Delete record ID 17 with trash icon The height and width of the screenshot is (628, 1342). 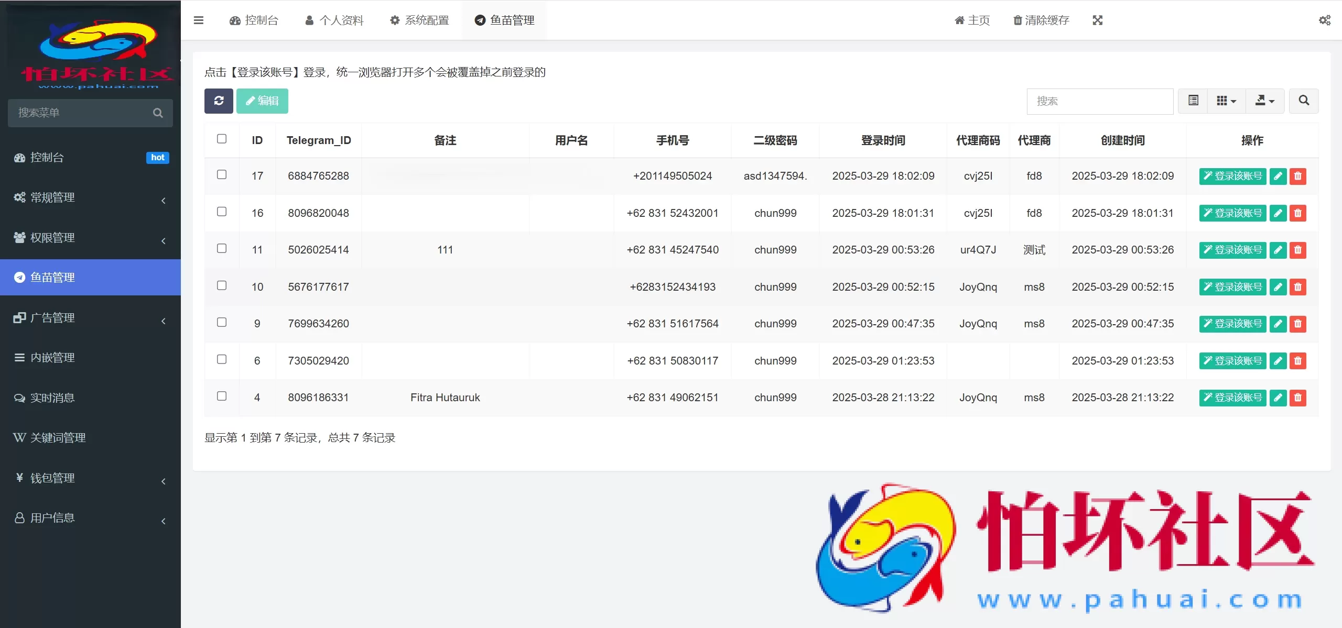coord(1297,177)
